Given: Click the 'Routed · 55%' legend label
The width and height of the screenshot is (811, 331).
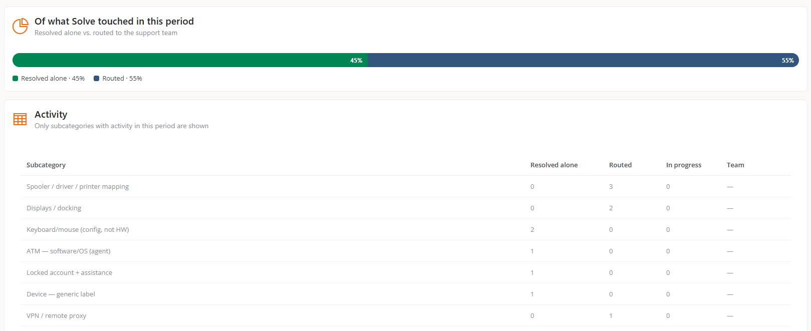Looking at the screenshot, I should pos(122,79).
